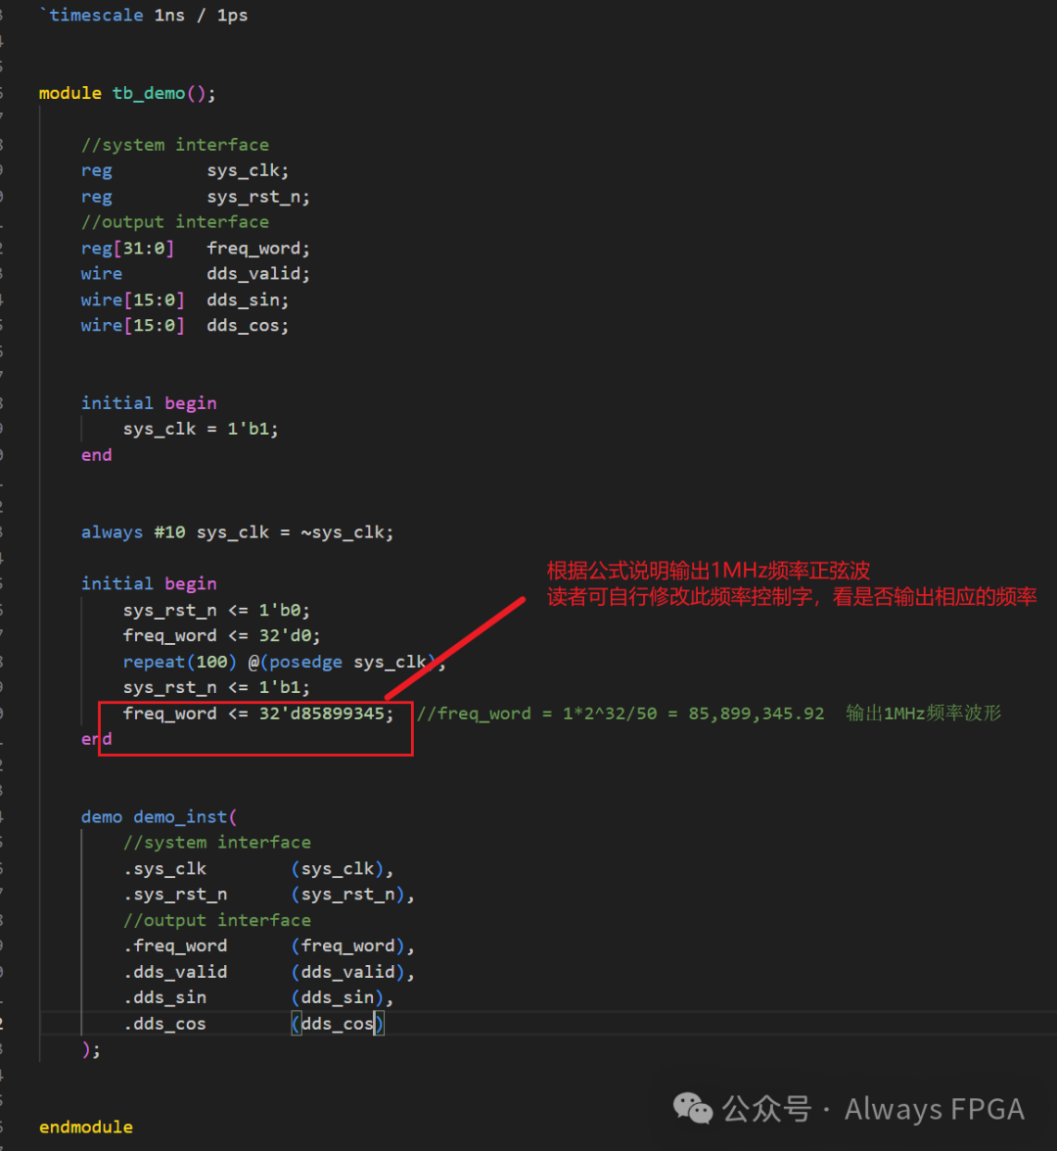Place cursor on reg[31:0] freq_word declaration

pos(196,249)
